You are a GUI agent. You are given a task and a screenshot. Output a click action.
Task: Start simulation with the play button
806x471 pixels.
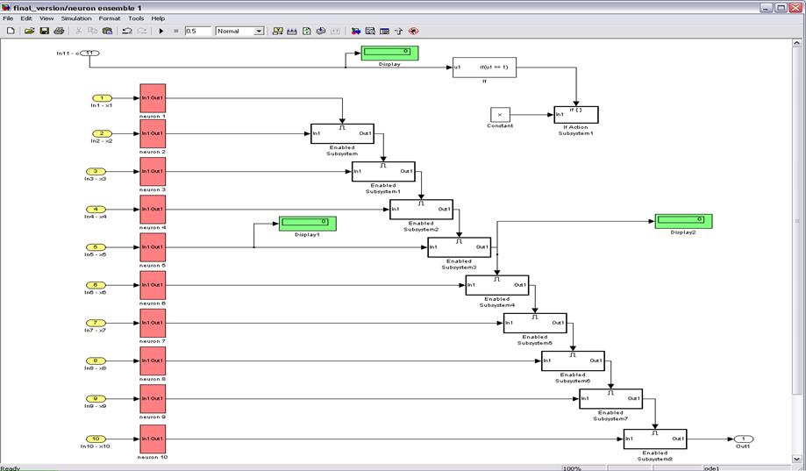(x=160, y=31)
